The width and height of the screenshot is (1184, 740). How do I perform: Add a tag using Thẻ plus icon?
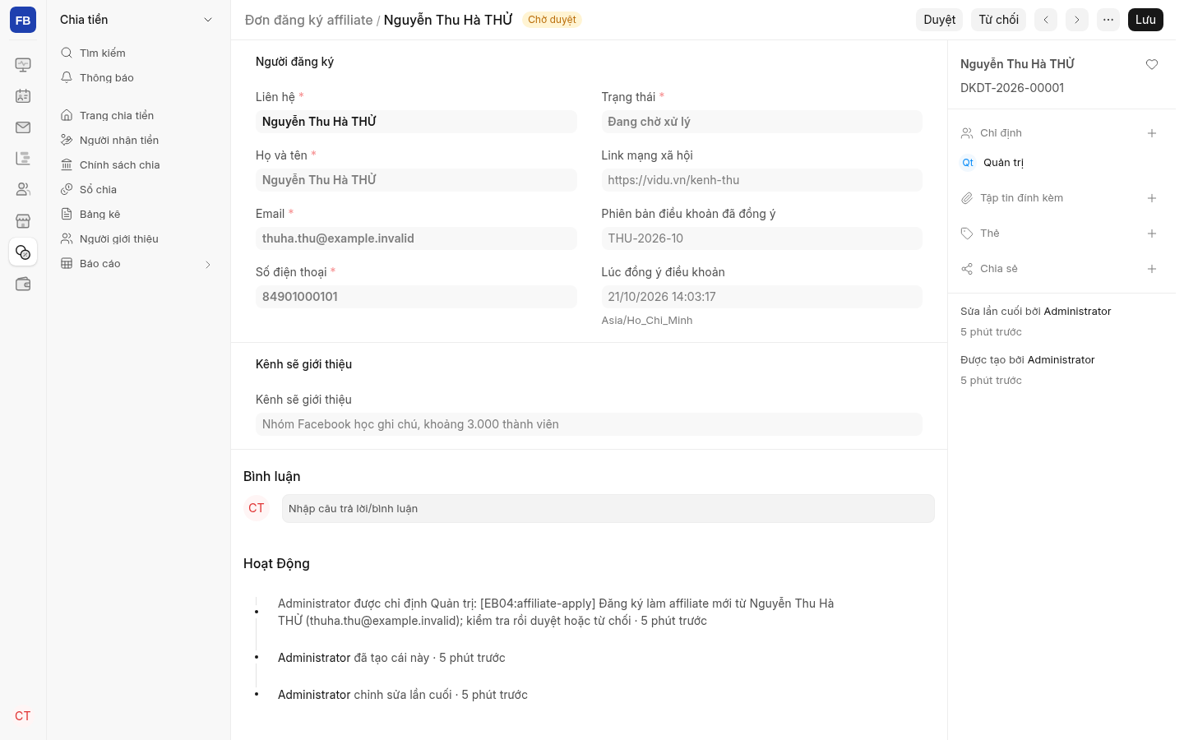pyautogui.click(x=1152, y=234)
